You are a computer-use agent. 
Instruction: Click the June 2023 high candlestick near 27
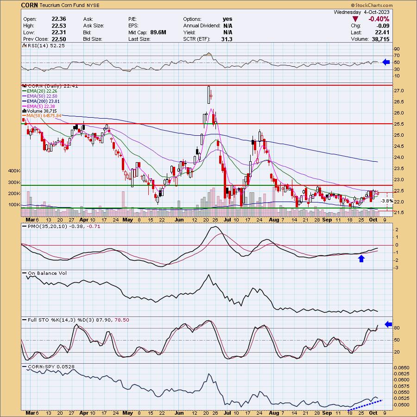coord(209,95)
